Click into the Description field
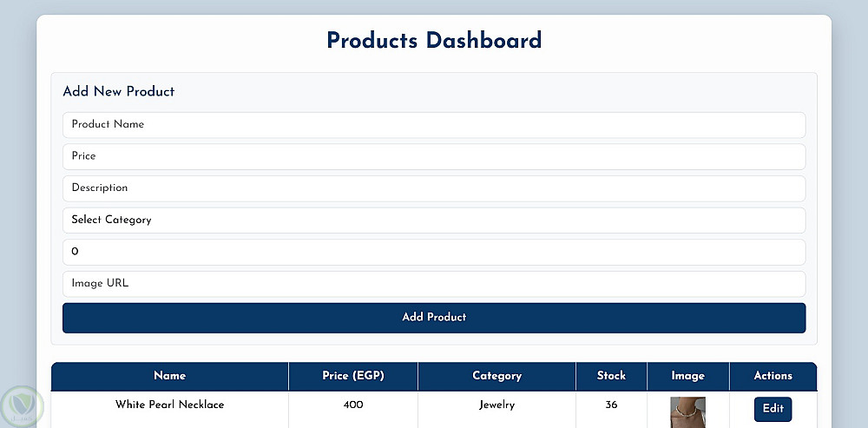Screen dimensions: 868x428 [434, 188]
